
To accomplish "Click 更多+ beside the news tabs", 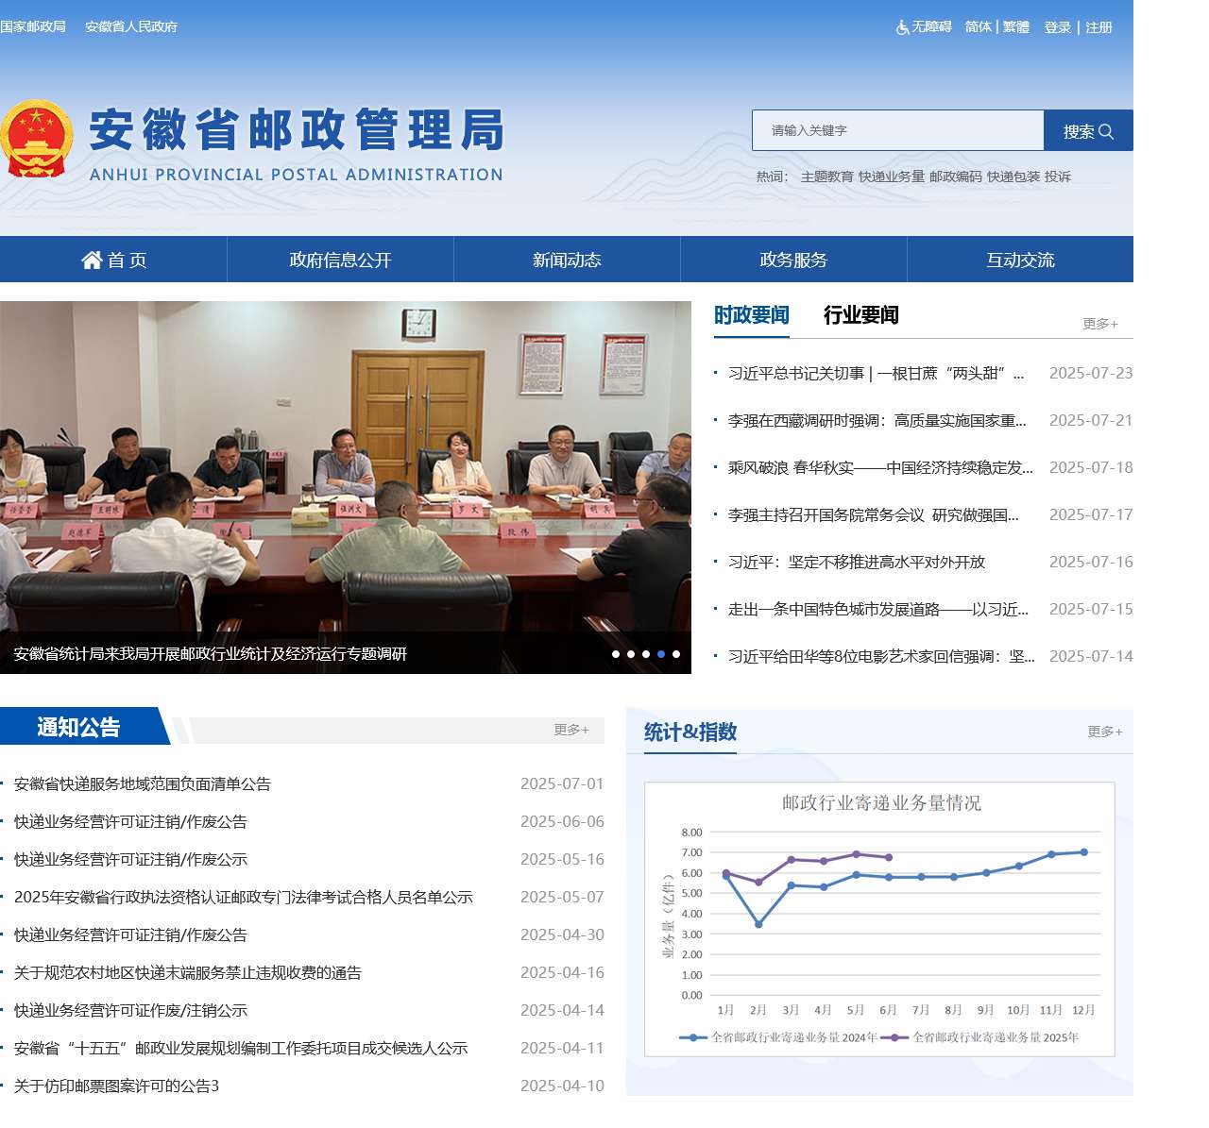I will pyautogui.click(x=1100, y=324).
